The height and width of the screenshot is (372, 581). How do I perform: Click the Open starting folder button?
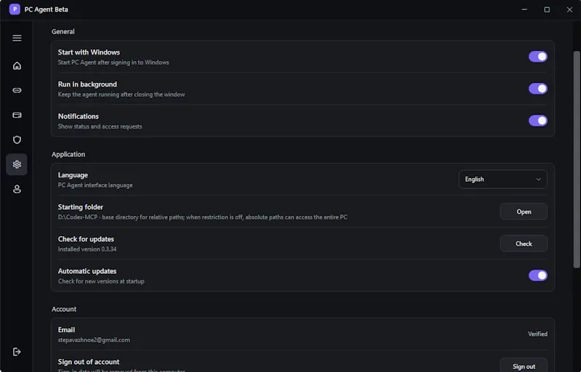click(524, 211)
